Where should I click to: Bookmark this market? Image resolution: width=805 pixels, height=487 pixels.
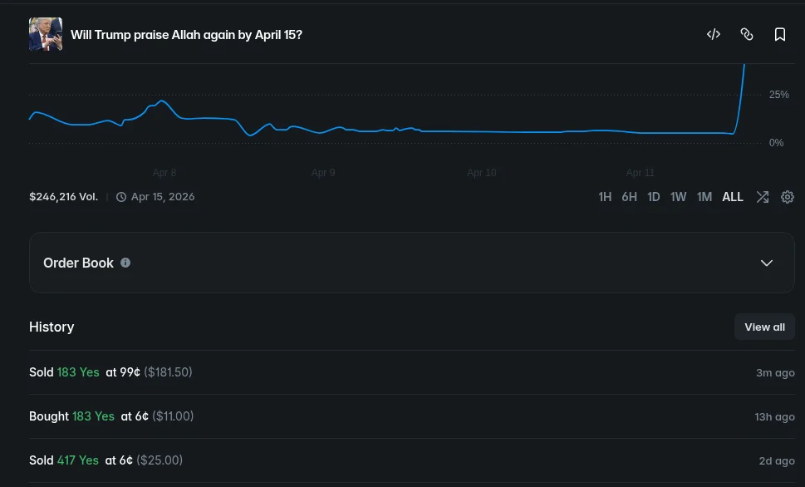[x=780, y=34]
